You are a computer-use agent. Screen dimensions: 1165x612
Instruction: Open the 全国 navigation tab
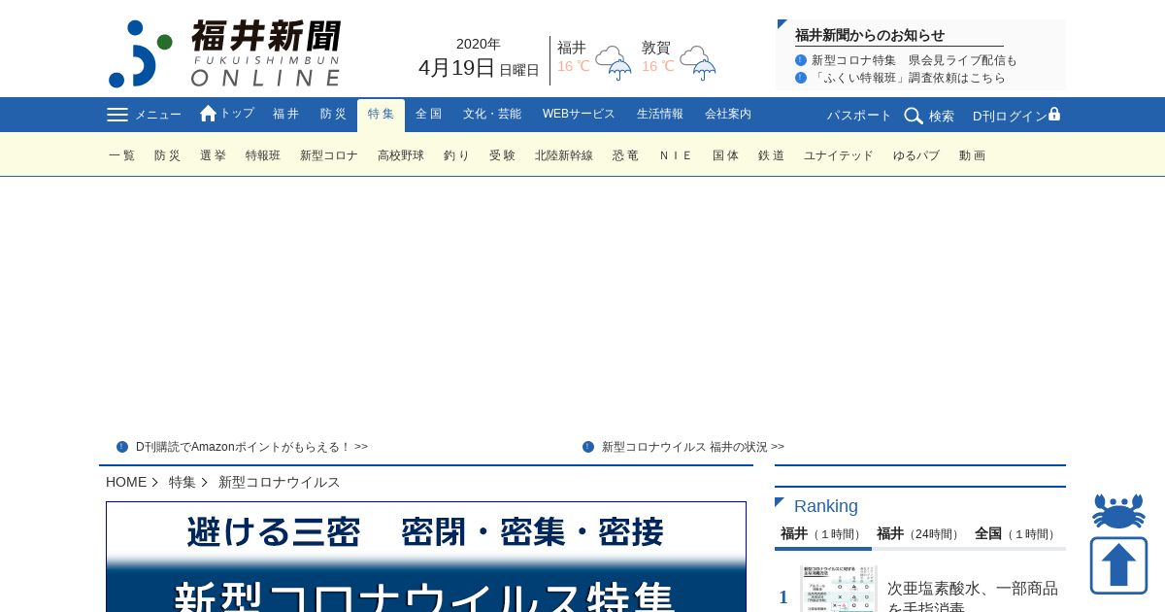pyautogui.click(x=428, y=115)
